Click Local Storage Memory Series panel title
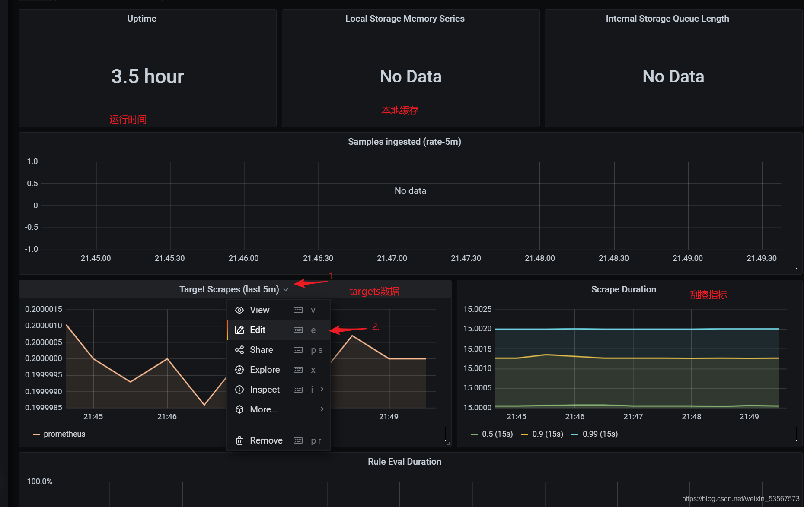The width and height of the screenshot is (804, 507). pyautogui.click(x=405, y=19)
